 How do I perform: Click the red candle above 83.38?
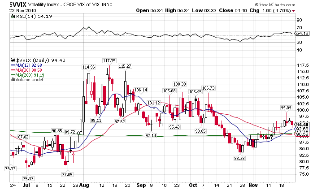(x=240, y=149)
